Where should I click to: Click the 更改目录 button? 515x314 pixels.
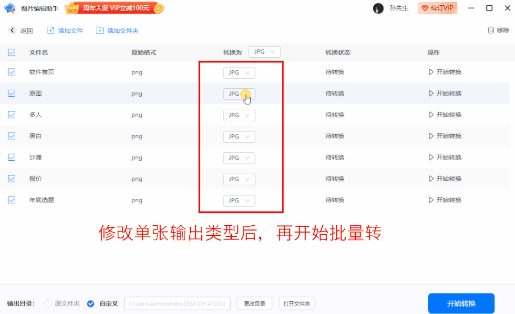pyautogui.click(x=254, y=304)
